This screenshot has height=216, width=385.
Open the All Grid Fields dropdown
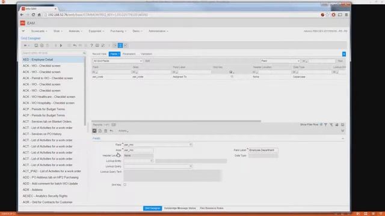click(x=141, y=61)
